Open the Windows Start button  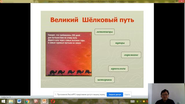[3, 101]
